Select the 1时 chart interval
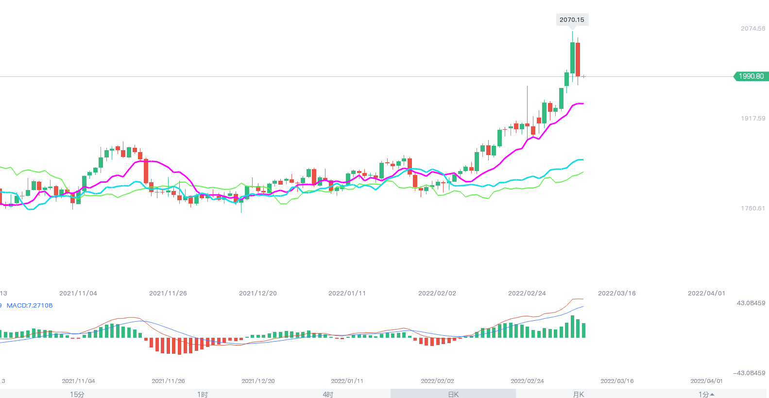The image size is (769, 398). point(203,394)
